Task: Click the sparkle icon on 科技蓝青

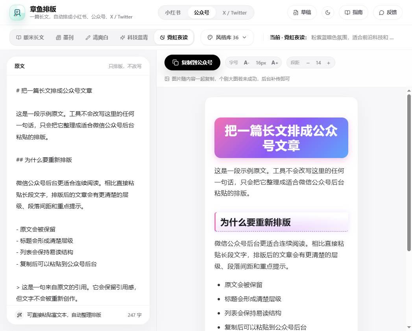Action: tap(122, 37)
